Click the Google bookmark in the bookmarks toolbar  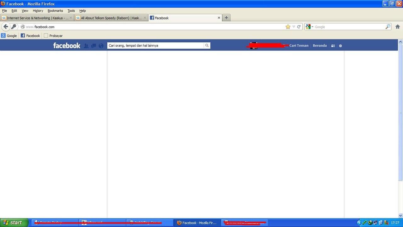point(9,35)
